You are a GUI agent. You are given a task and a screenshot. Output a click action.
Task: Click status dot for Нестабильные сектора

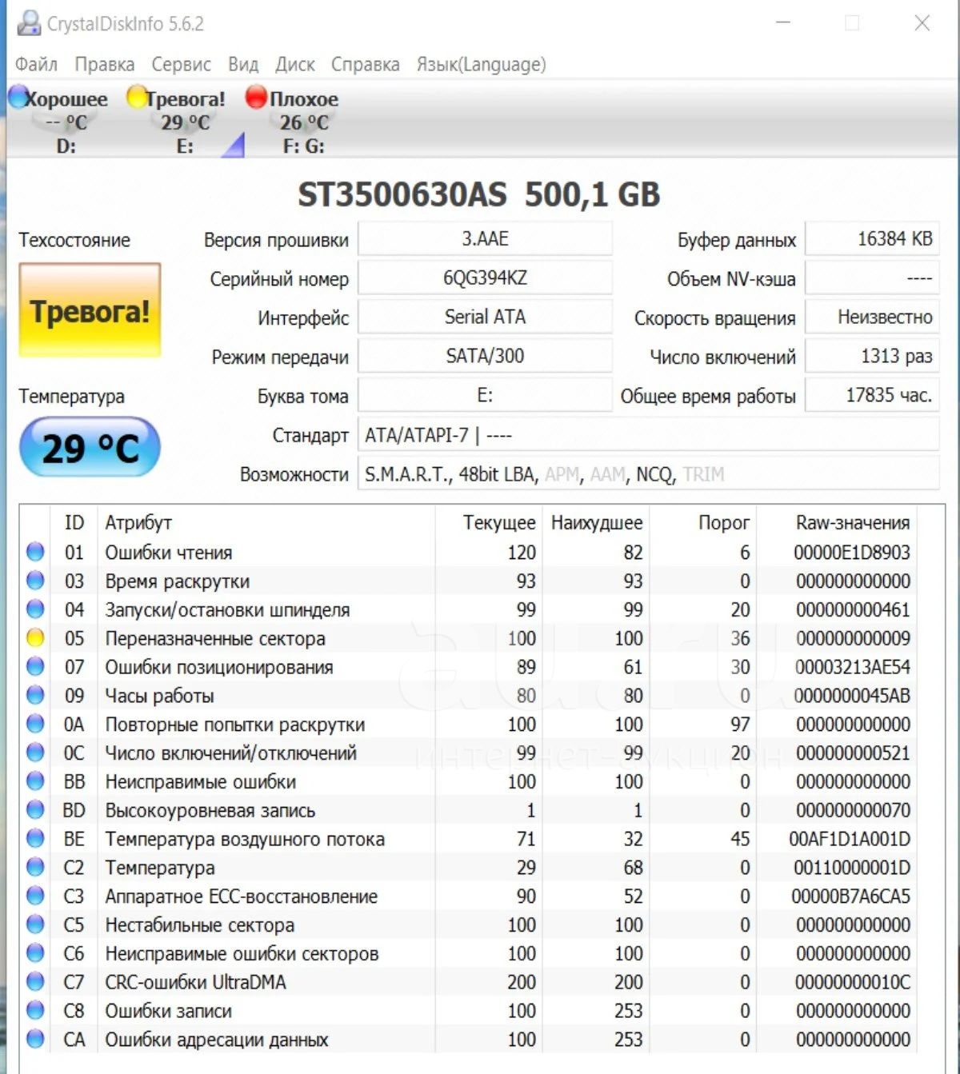point(35,924)
